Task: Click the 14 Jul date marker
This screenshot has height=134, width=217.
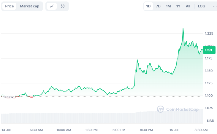Action: pos(6,130)
